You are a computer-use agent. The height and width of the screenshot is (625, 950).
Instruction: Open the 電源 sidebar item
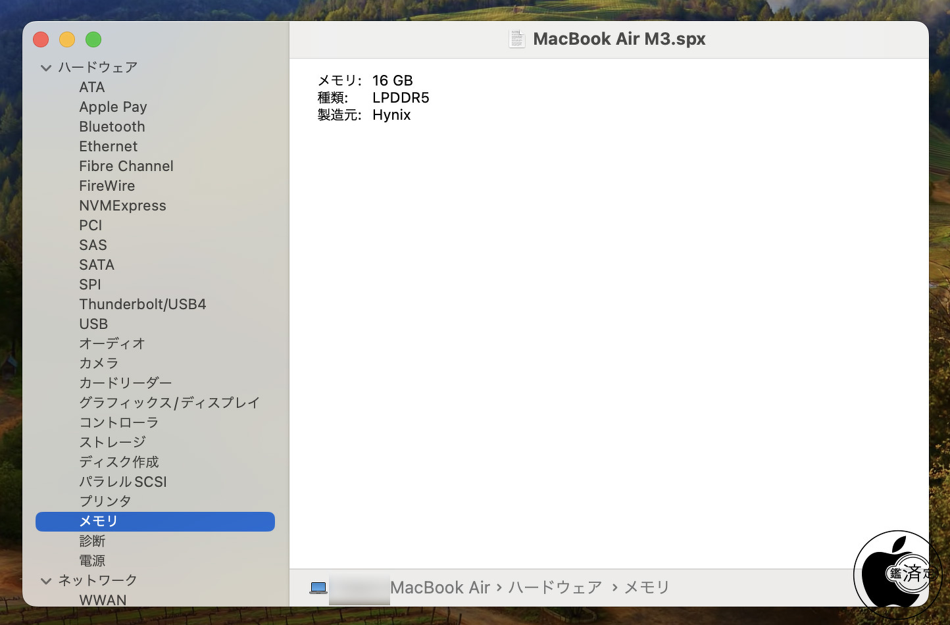(x=92, y=561)
